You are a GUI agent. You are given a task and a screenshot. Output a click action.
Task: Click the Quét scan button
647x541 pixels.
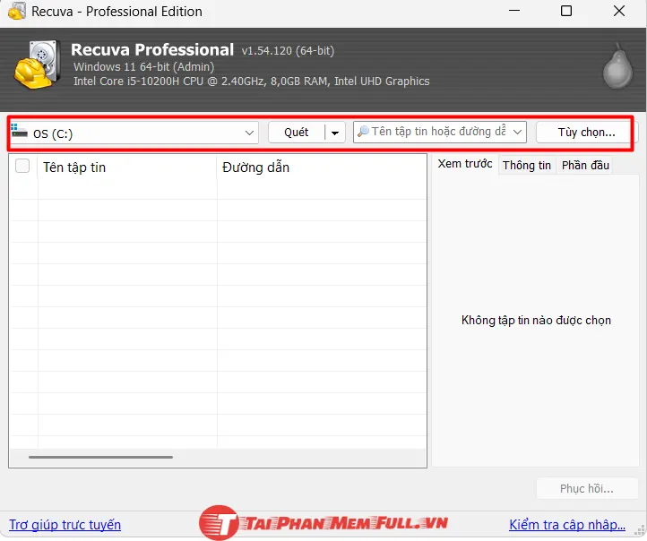click(x=297, y=133)
